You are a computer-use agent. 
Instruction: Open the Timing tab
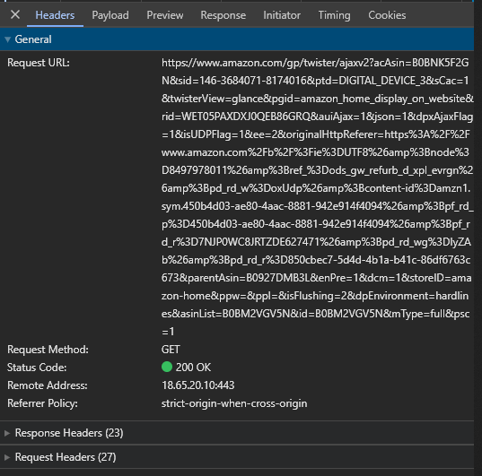click(x=334, y=15)
